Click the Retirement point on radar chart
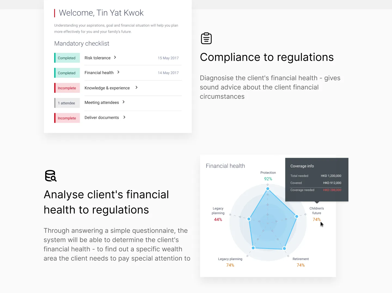The height and width of the screenshot is (293, 392). tap(284, 248)
